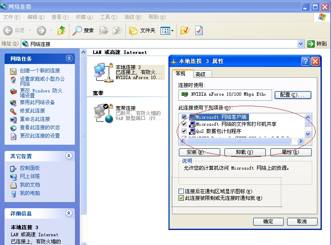Image resolution: width=331 pixels, height=245 pixels.
Task: Select 宽带连接 broadband connection icon
Action: 104,113
